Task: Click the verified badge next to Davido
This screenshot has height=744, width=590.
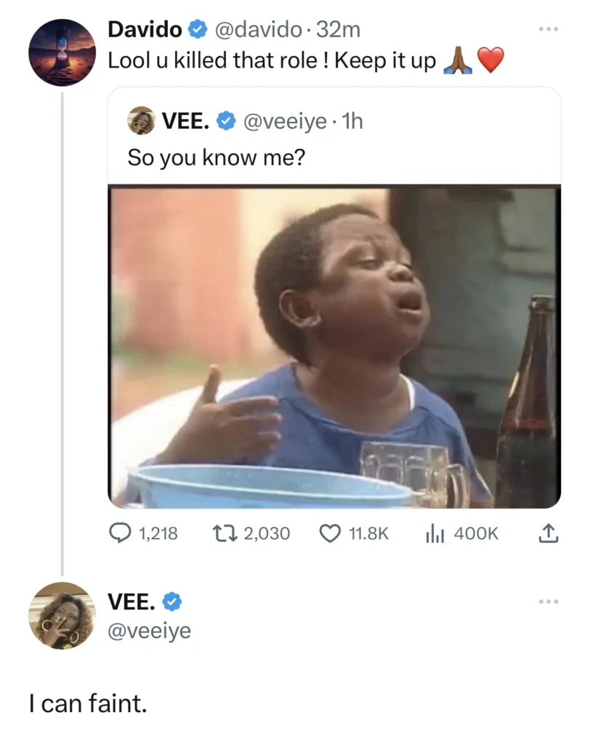Action: (x=197, y=30)
